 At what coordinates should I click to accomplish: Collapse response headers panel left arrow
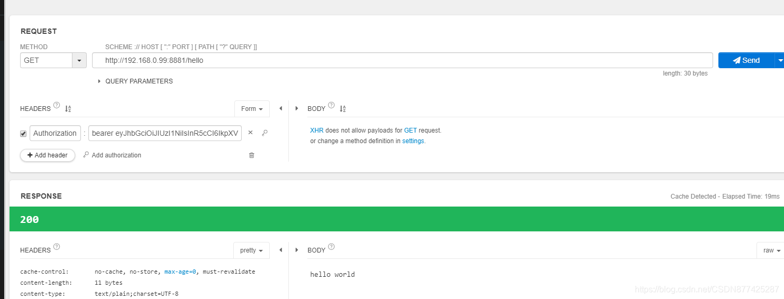point(281,250)
